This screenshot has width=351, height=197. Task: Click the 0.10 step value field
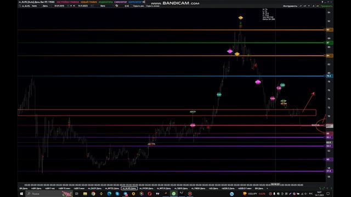(127, 6)
